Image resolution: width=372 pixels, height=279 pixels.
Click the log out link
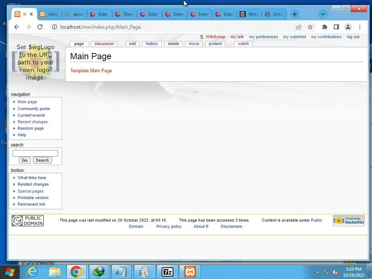pyautogui.click(x=353, y=37)
